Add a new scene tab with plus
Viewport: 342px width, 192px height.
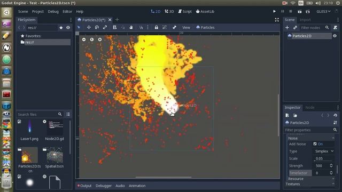[x=117, y=20]
